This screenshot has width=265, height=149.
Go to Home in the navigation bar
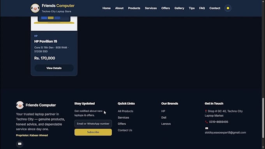point(106,8)
